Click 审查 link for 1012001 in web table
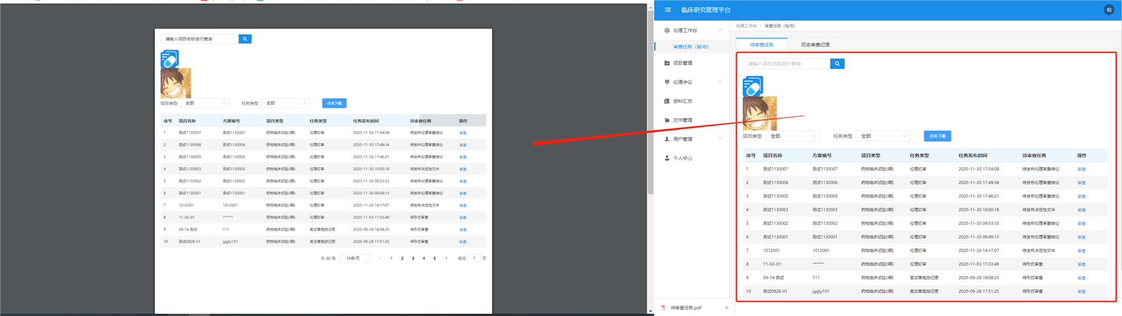 click(1081, 251)
